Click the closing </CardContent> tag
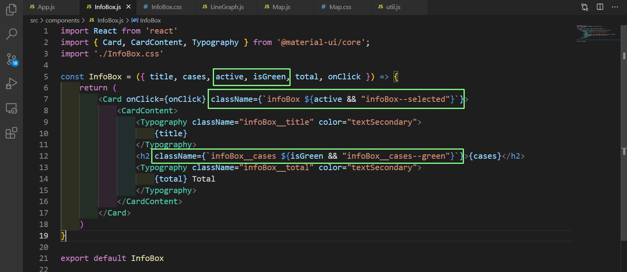 (x=150, y=201)
